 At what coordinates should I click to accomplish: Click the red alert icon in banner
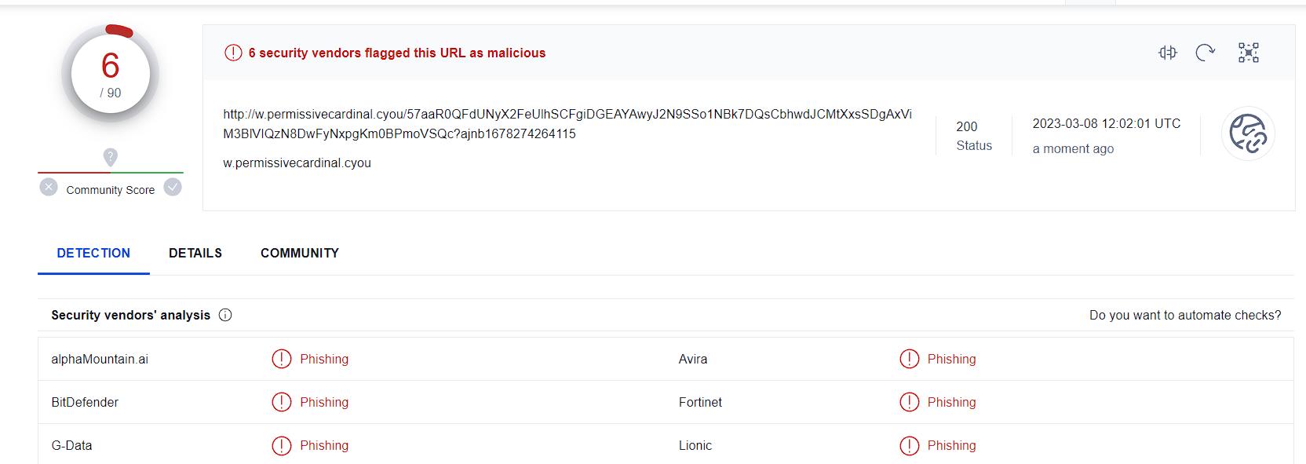(233, 53)
